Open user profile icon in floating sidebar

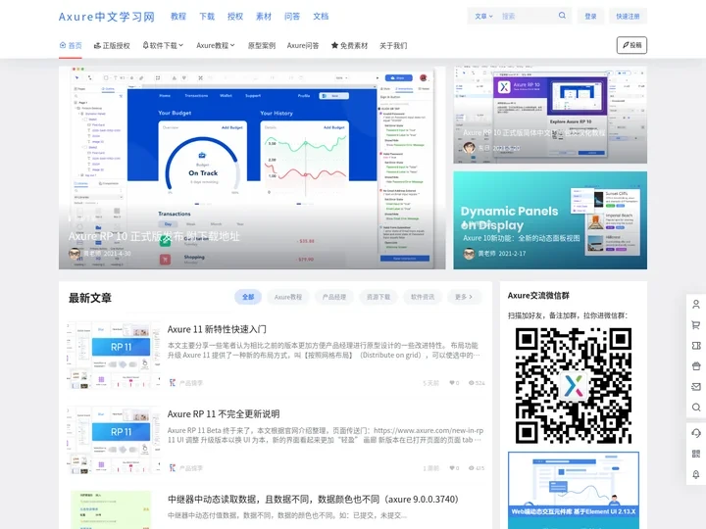click(x=696, y=305)
